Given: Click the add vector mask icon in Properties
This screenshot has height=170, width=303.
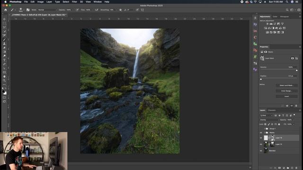Looking at the screenshot, I should coord(296,59).
